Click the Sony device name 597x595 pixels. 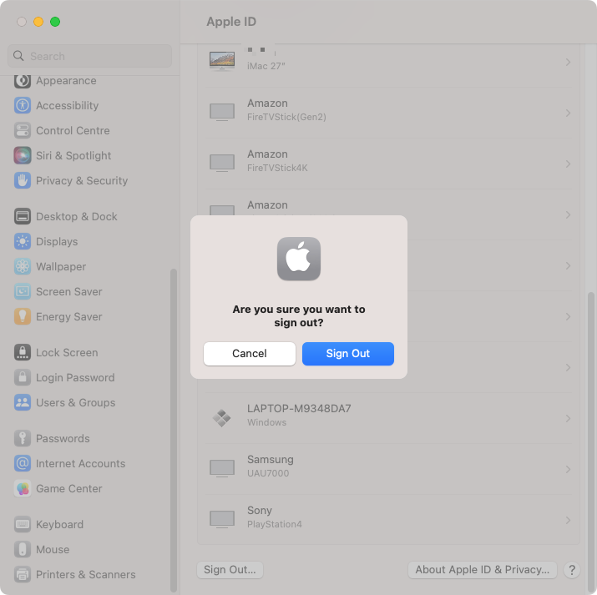pyautogui.click(x=260, y=510)
